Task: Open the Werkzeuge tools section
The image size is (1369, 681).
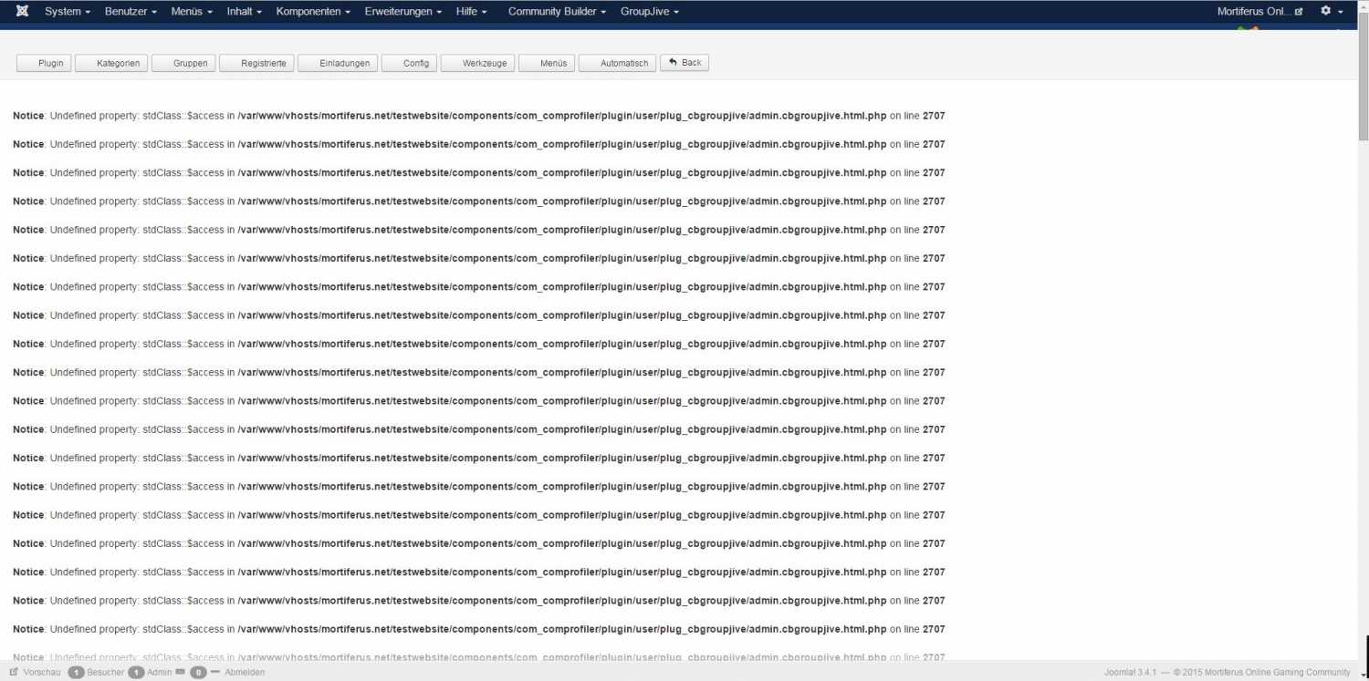Action: click(477, 63)
